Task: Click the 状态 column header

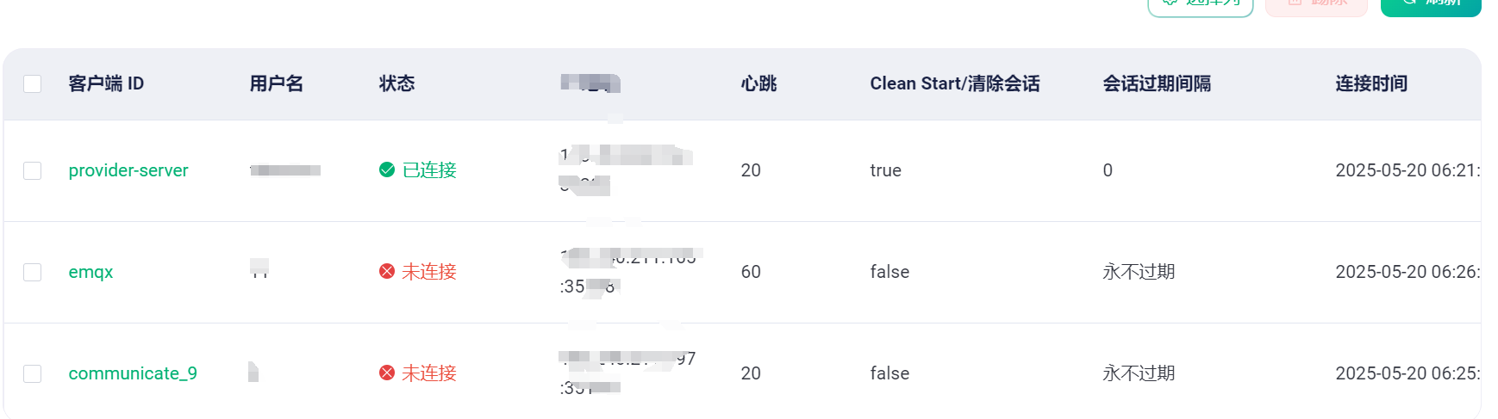Action: pos(397,83)
